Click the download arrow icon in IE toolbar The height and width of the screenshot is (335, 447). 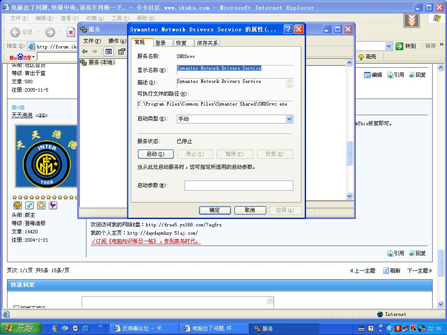[x=411, y=20]
